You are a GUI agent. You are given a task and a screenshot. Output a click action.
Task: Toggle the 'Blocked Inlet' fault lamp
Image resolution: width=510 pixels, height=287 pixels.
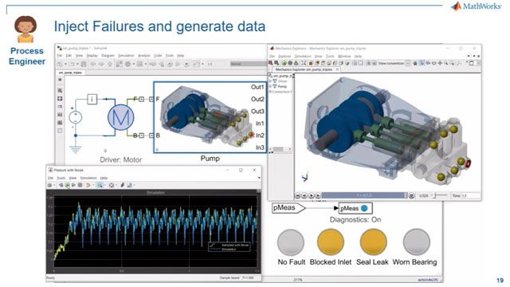tap(331, 242)
